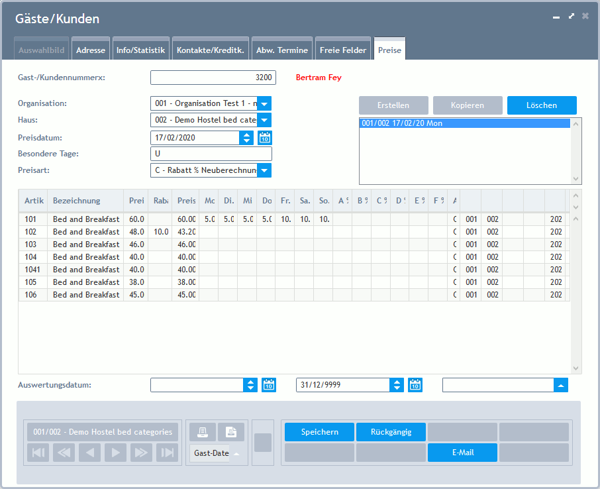Click the 10.0 discount cell in row 102
The height and width of the screenshot is (489, 600).
160,232
